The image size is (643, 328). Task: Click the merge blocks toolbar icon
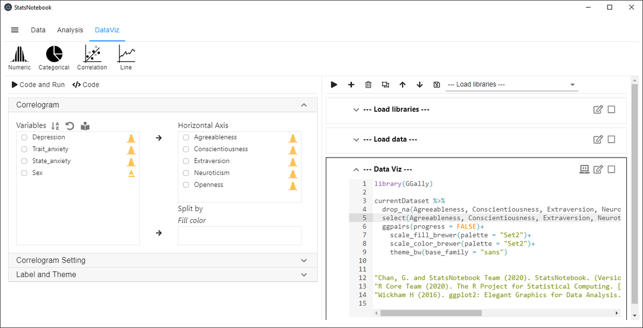(x=385, y=85)
